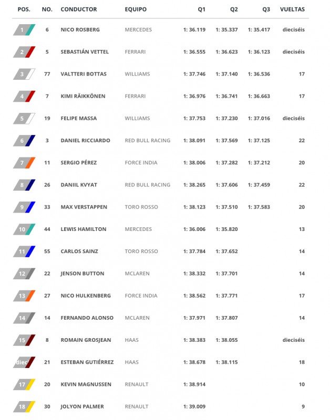Select Kimi Räikkönen Q3 time 1:36.663
330x420 pixels.
(x=259, y=96)
